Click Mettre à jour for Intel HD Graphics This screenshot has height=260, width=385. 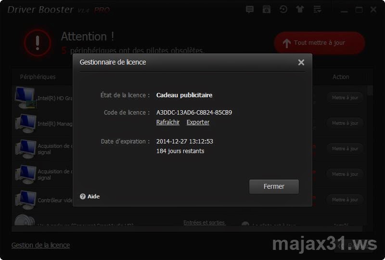point(345,98)
